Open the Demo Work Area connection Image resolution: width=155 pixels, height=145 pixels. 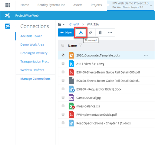pos(32,44)
